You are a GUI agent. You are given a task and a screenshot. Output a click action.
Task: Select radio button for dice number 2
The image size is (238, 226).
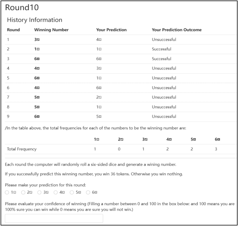click(23, 192)
